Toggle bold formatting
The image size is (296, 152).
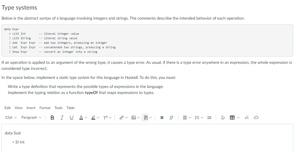click(x=52, y=118)
